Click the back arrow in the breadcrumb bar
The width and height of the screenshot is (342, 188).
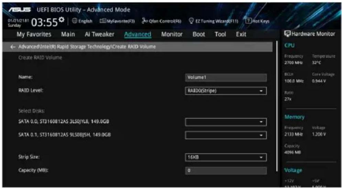(x=13, y=47)
